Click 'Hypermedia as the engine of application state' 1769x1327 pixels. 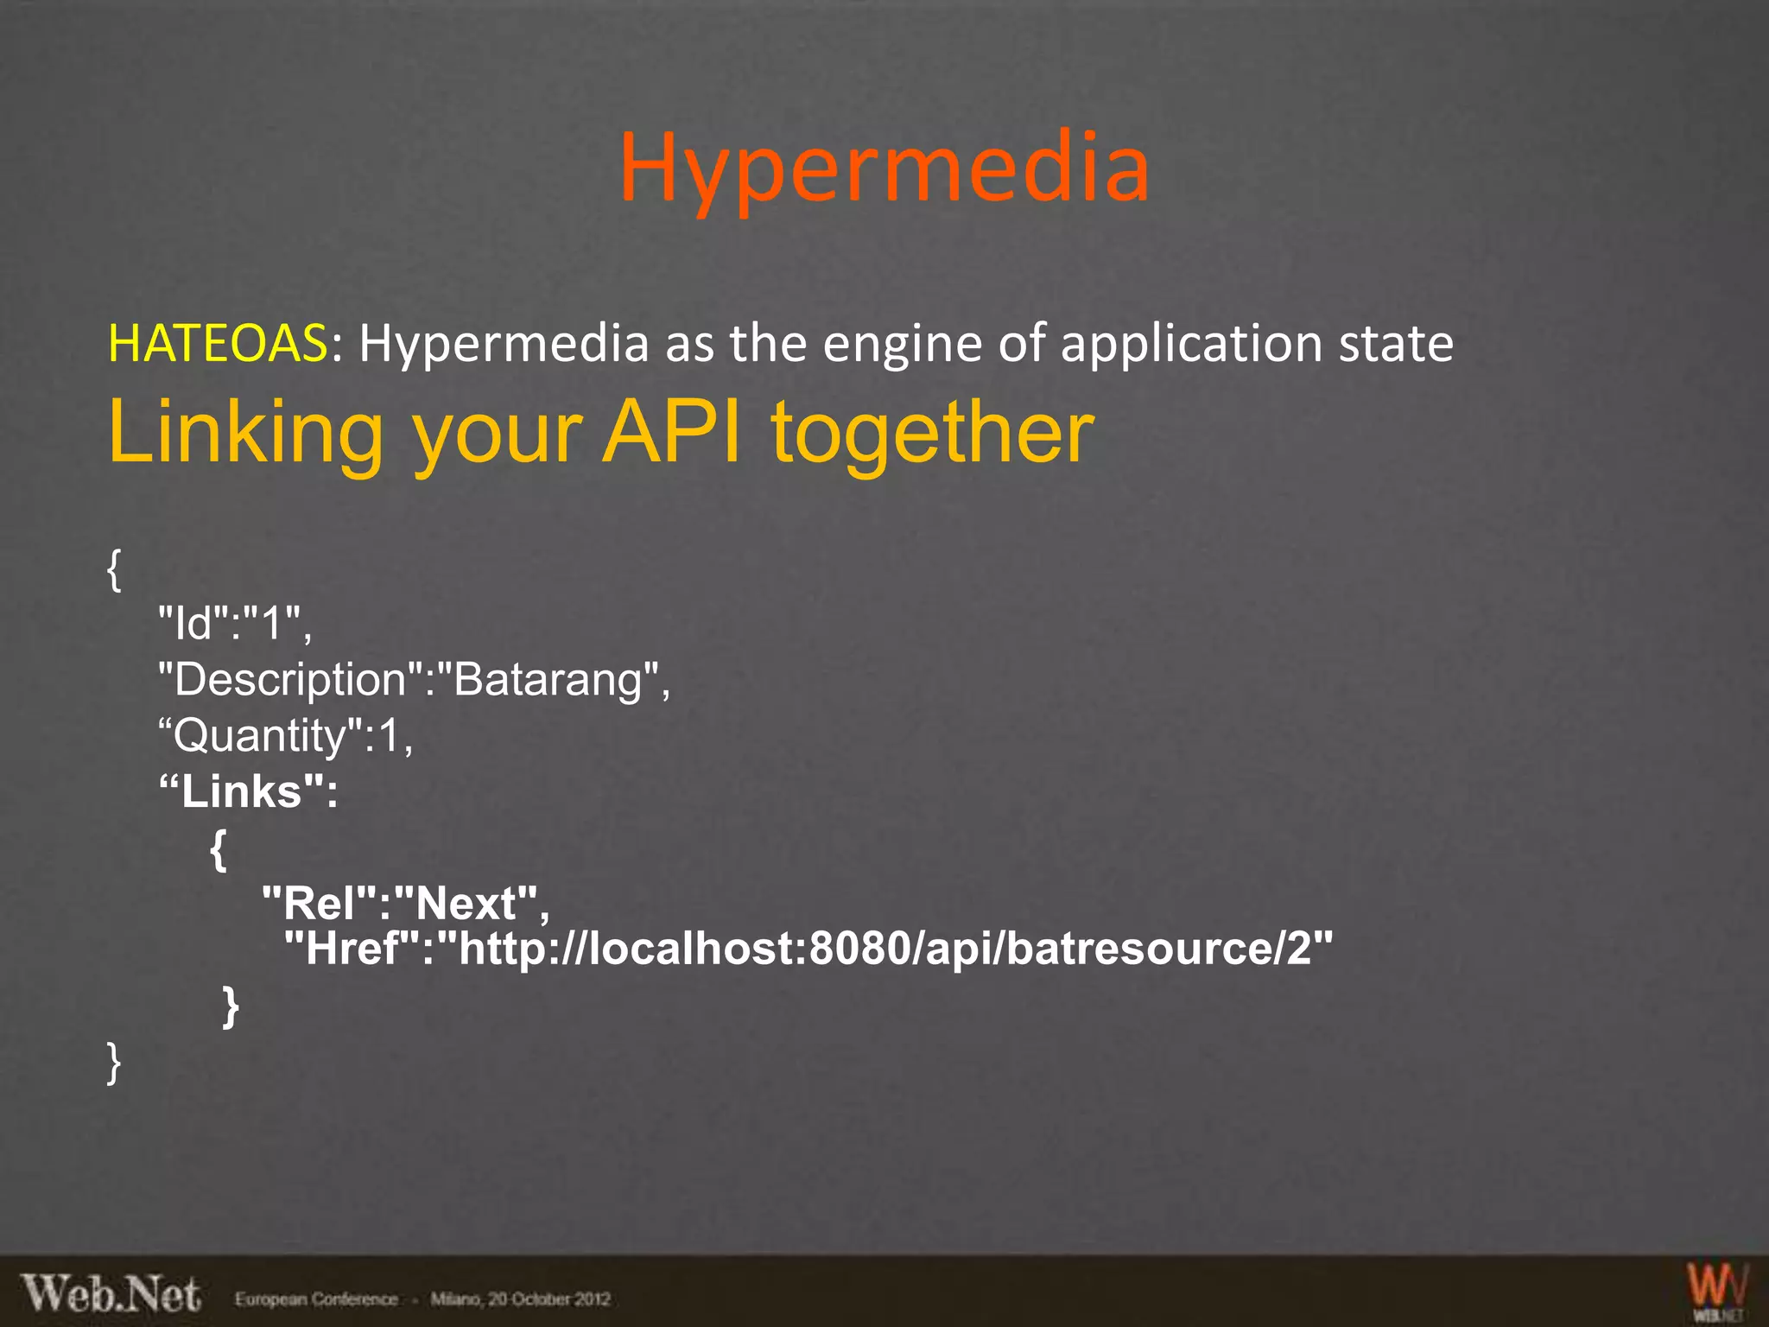click(905, 343)
